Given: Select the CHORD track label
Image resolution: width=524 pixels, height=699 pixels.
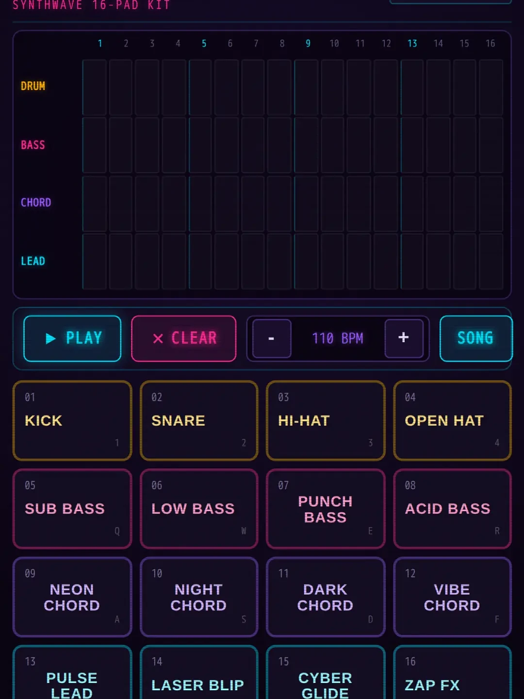Looking at the screenshot, I should pos(36,202).
